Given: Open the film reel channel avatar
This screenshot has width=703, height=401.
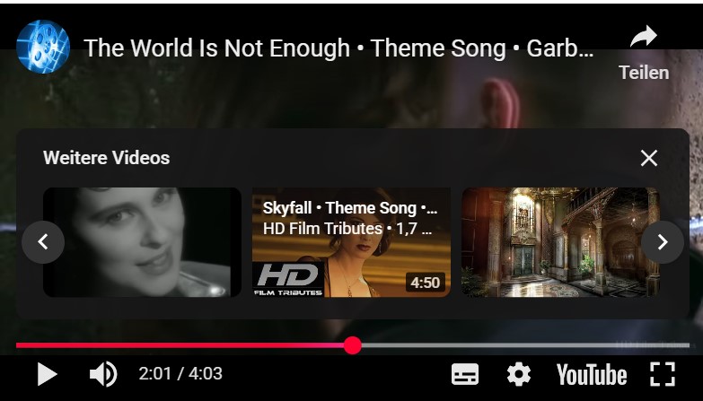Looking at the screenshot, I should [x=43, y=47].
